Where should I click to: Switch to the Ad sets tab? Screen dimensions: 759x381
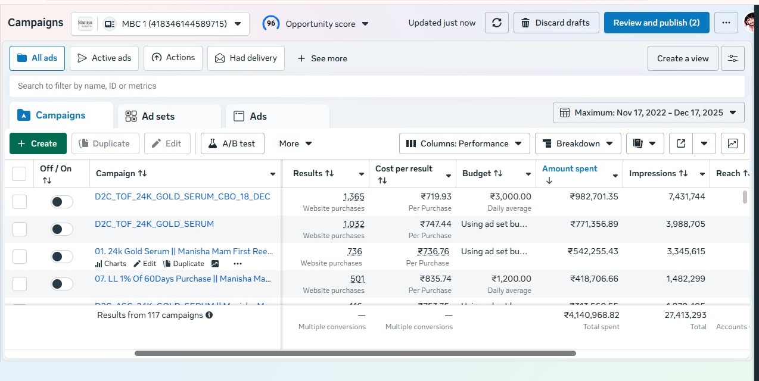(x=158, y=117)
